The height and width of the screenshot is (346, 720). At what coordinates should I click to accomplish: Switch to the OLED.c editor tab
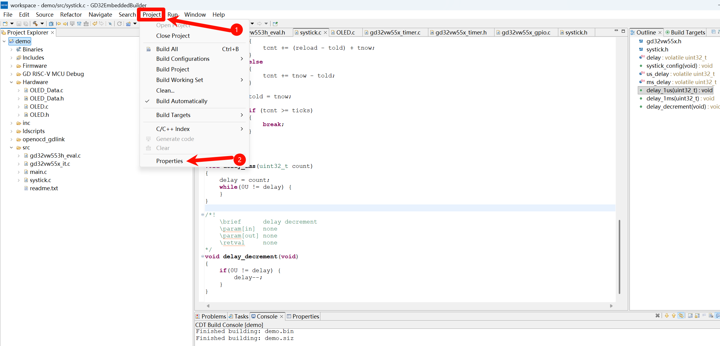(x=345, y=32)
